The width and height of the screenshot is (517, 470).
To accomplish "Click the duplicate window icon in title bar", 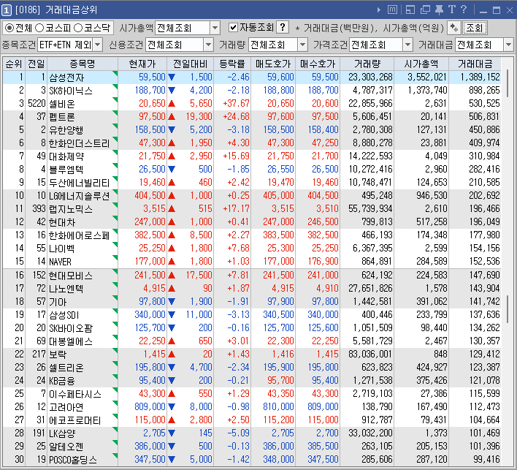I will click(x=425, y=10).
